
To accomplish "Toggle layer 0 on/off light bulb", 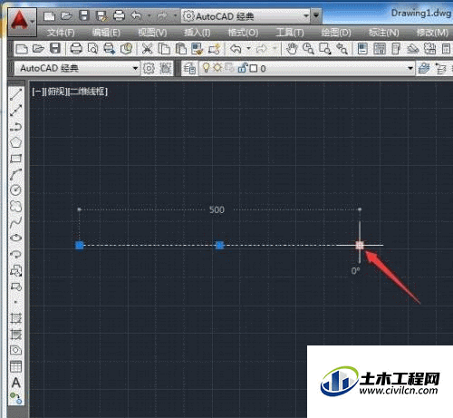I will click(206, 68).
